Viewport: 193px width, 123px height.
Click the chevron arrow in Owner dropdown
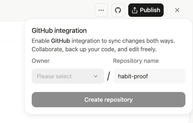coord(95,76)
